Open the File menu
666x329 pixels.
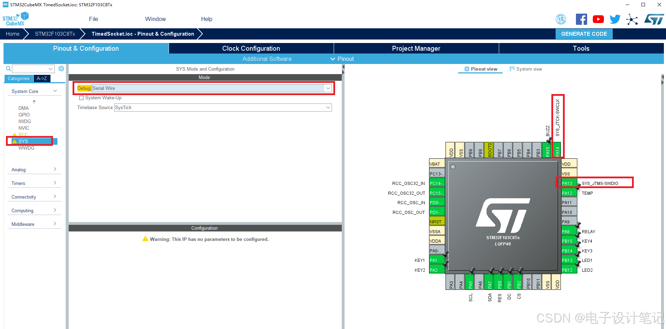click(94, 19)
